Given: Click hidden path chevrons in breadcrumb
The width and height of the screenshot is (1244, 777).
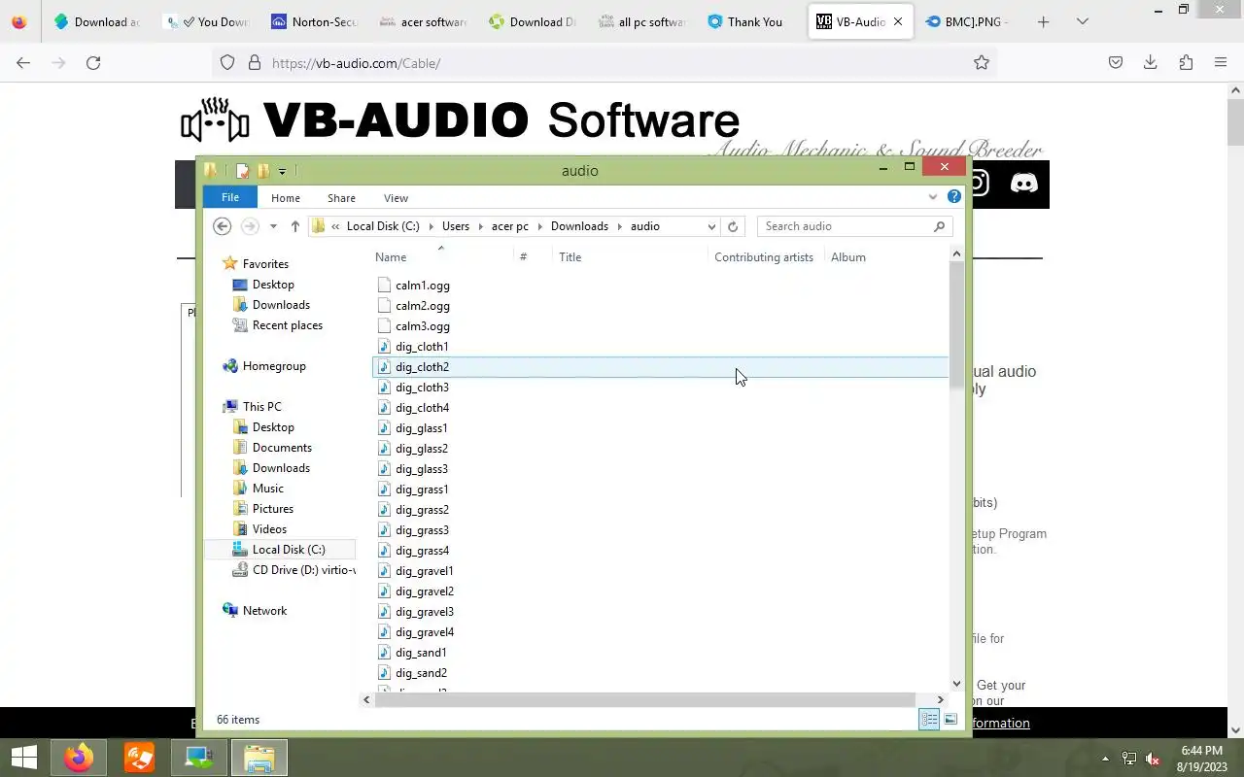Looking at the screenshot, I should [x=335, y=226].
